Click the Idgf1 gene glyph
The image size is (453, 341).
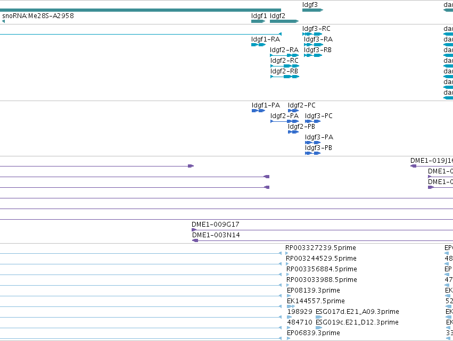tap(258, 21)
